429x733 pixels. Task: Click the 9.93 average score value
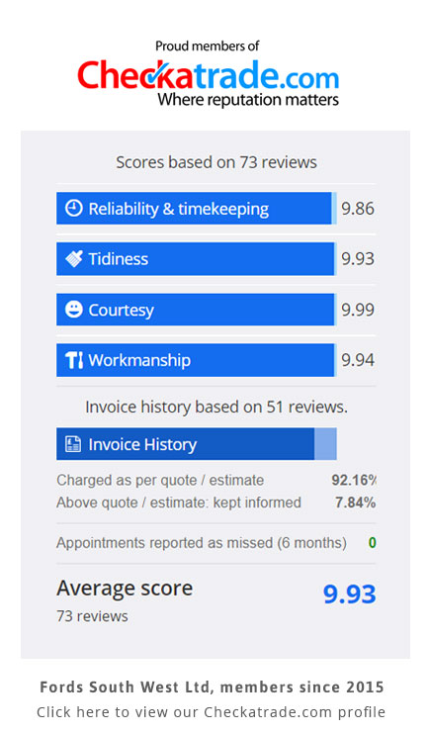point(349,594)
